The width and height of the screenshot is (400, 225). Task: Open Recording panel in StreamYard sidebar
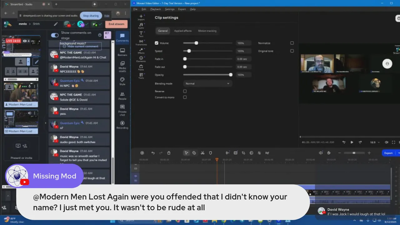122,125
